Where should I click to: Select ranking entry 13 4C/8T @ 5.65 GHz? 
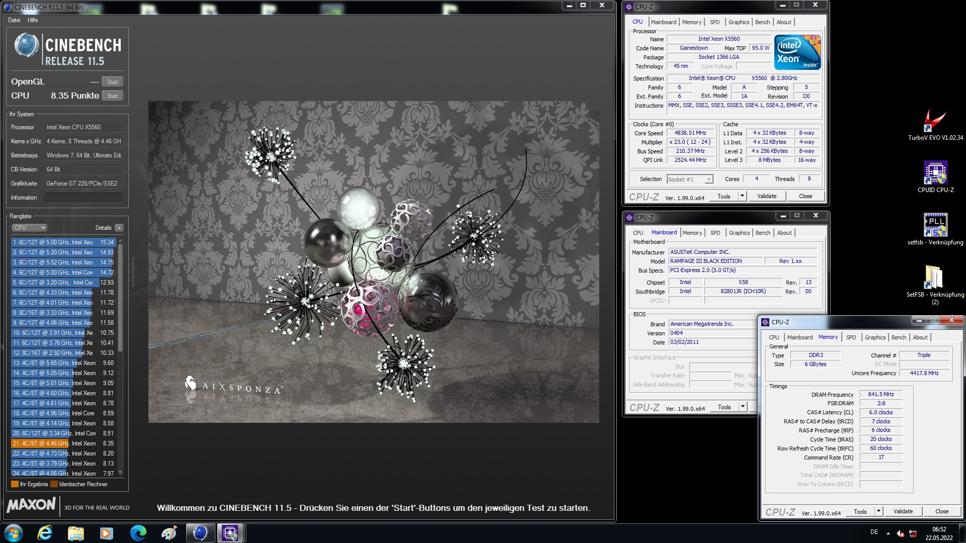tap(63, 363)
